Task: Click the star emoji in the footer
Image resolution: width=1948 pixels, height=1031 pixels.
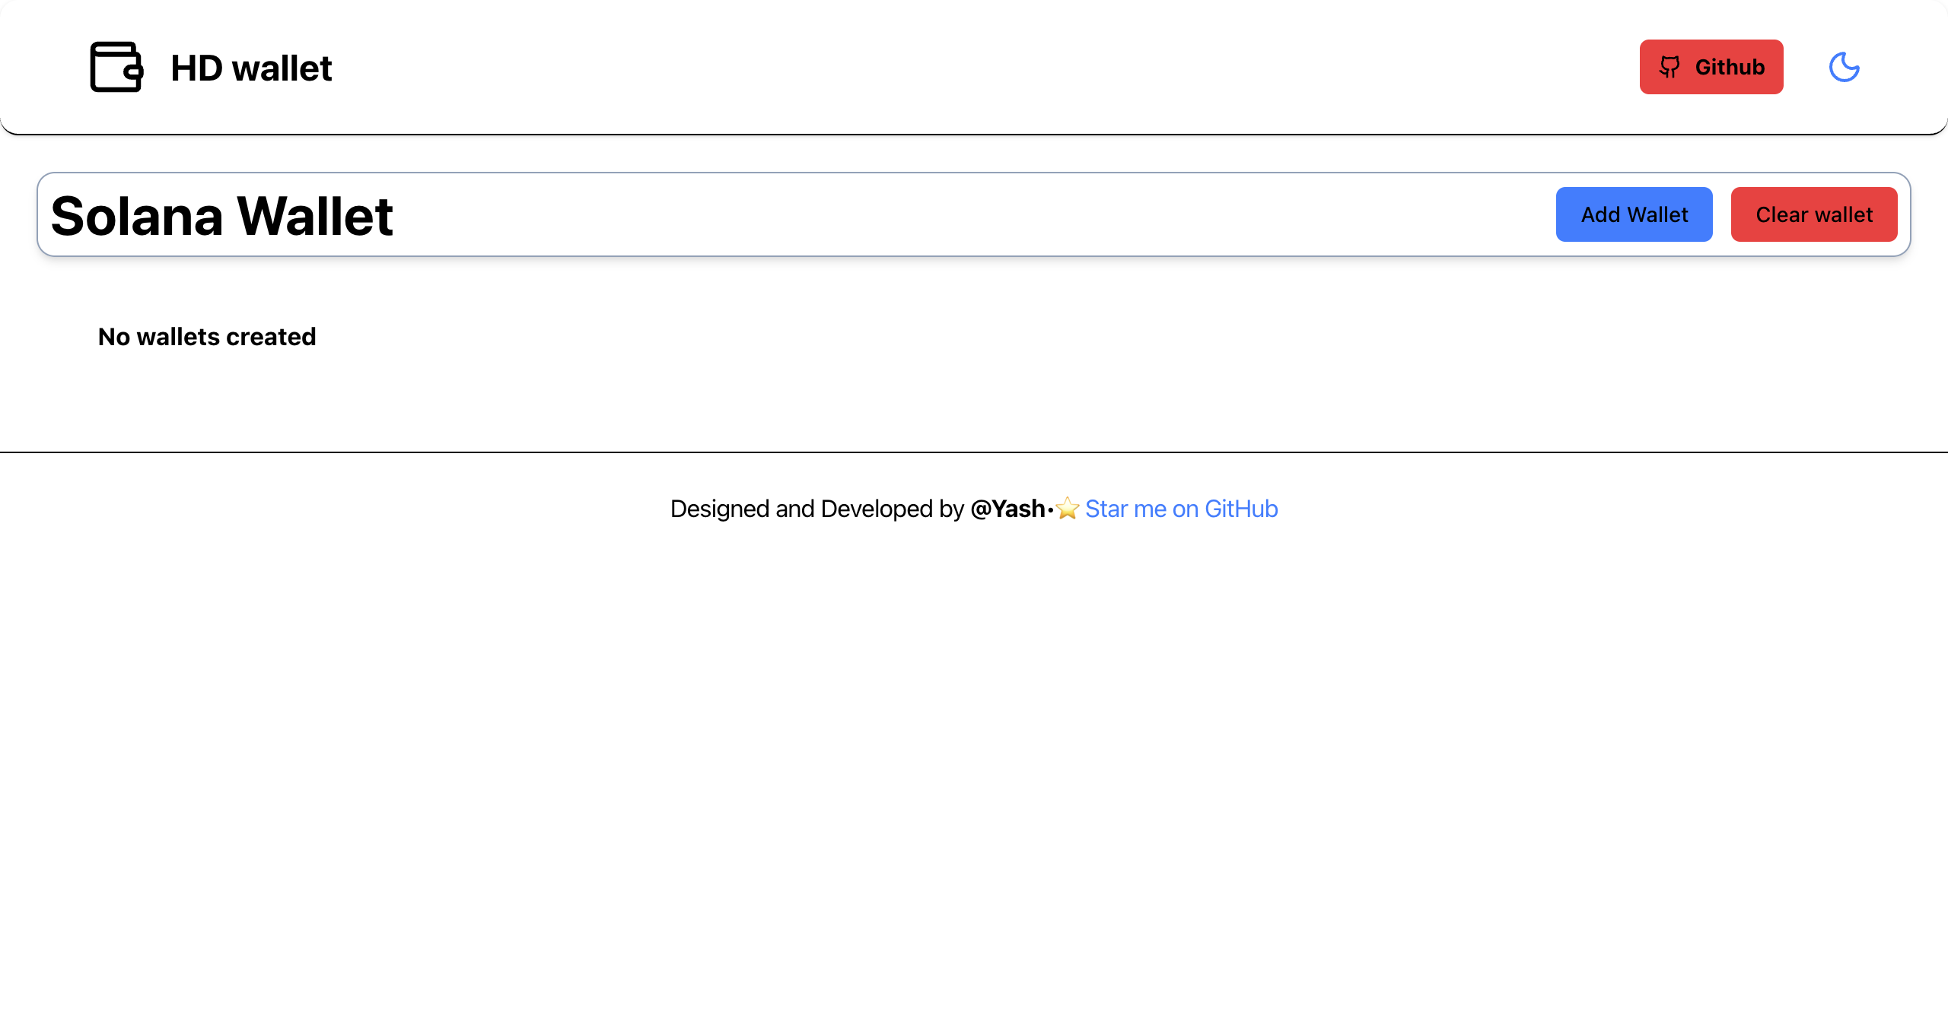Action: click(x=1068, y=509)
